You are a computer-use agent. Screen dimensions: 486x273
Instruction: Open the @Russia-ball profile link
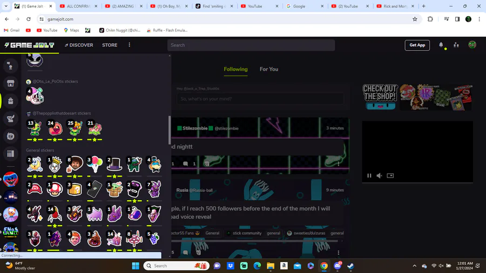coord(201,190)
